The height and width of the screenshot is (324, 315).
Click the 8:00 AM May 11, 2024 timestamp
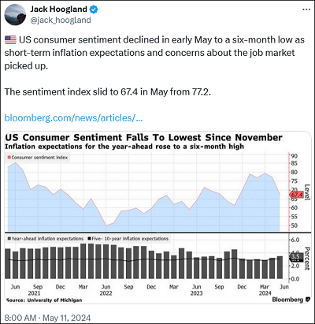[47, 318]
